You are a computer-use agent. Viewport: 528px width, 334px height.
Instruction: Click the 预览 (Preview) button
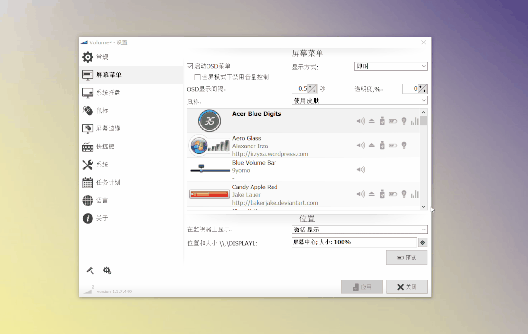click(x=406, y=257)
